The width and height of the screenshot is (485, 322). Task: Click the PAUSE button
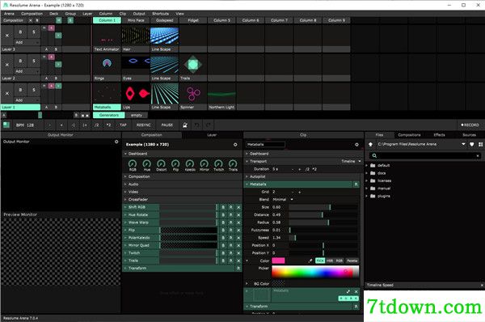tap(167, 125)
